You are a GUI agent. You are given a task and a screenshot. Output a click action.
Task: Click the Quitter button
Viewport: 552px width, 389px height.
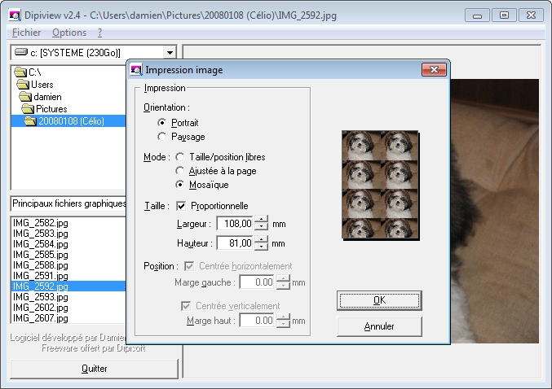pos(94,369)
